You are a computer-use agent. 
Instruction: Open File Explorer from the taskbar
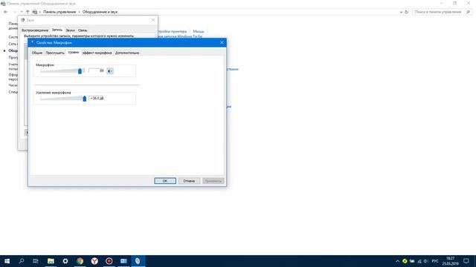(51, 261)
